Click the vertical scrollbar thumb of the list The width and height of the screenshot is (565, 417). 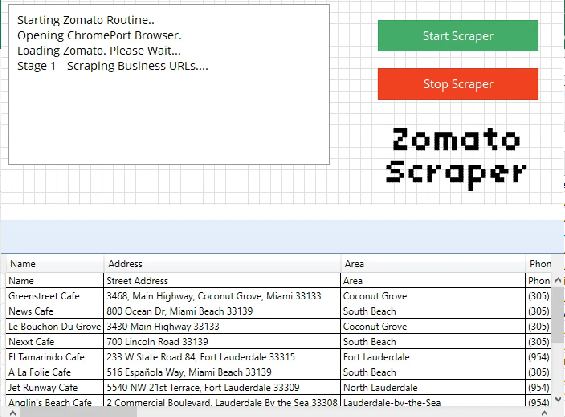[558, 315]
